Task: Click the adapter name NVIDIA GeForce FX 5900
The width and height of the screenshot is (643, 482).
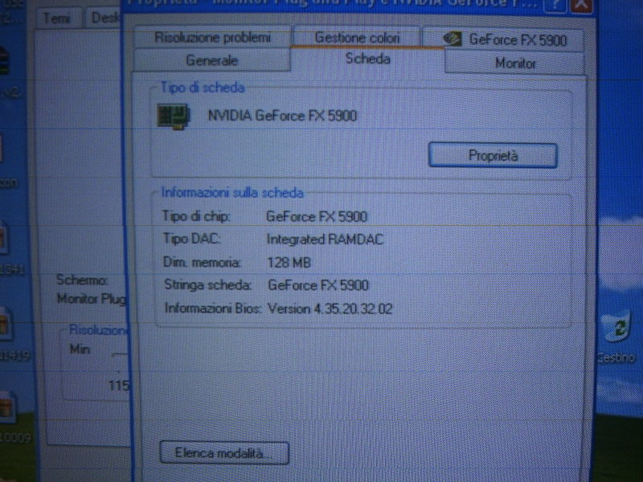Action: [282, 116]
